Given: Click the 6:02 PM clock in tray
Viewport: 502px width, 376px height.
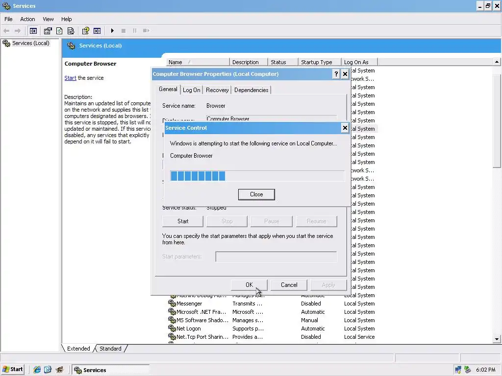Looking at the screenshot, I should point(485,370).
